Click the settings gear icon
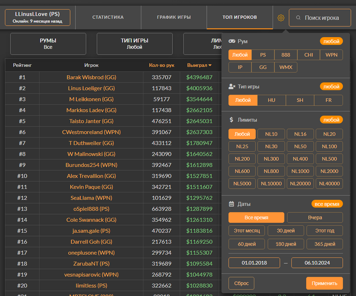The width and height of the screenshot is (356, 296). click(280, 18)
